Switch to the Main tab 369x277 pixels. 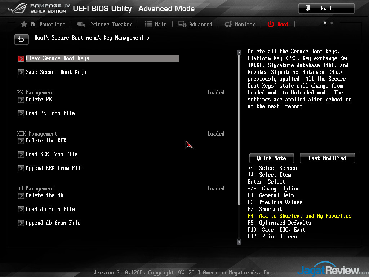[x=161, y=24]
